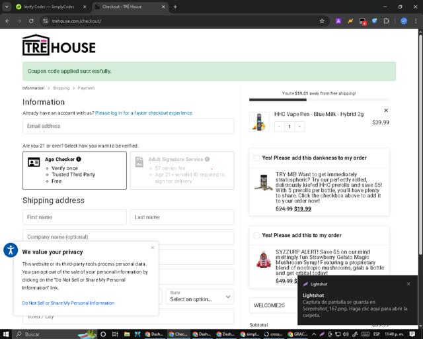Viewport: 423px width, 339px height.
Task: Select the Age Checker verification option
Action: (75, 170)
